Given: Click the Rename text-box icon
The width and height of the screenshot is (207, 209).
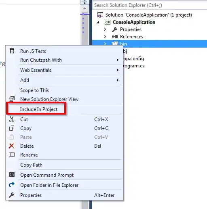Looking at the screenshot, I should [x=12, y=155].
